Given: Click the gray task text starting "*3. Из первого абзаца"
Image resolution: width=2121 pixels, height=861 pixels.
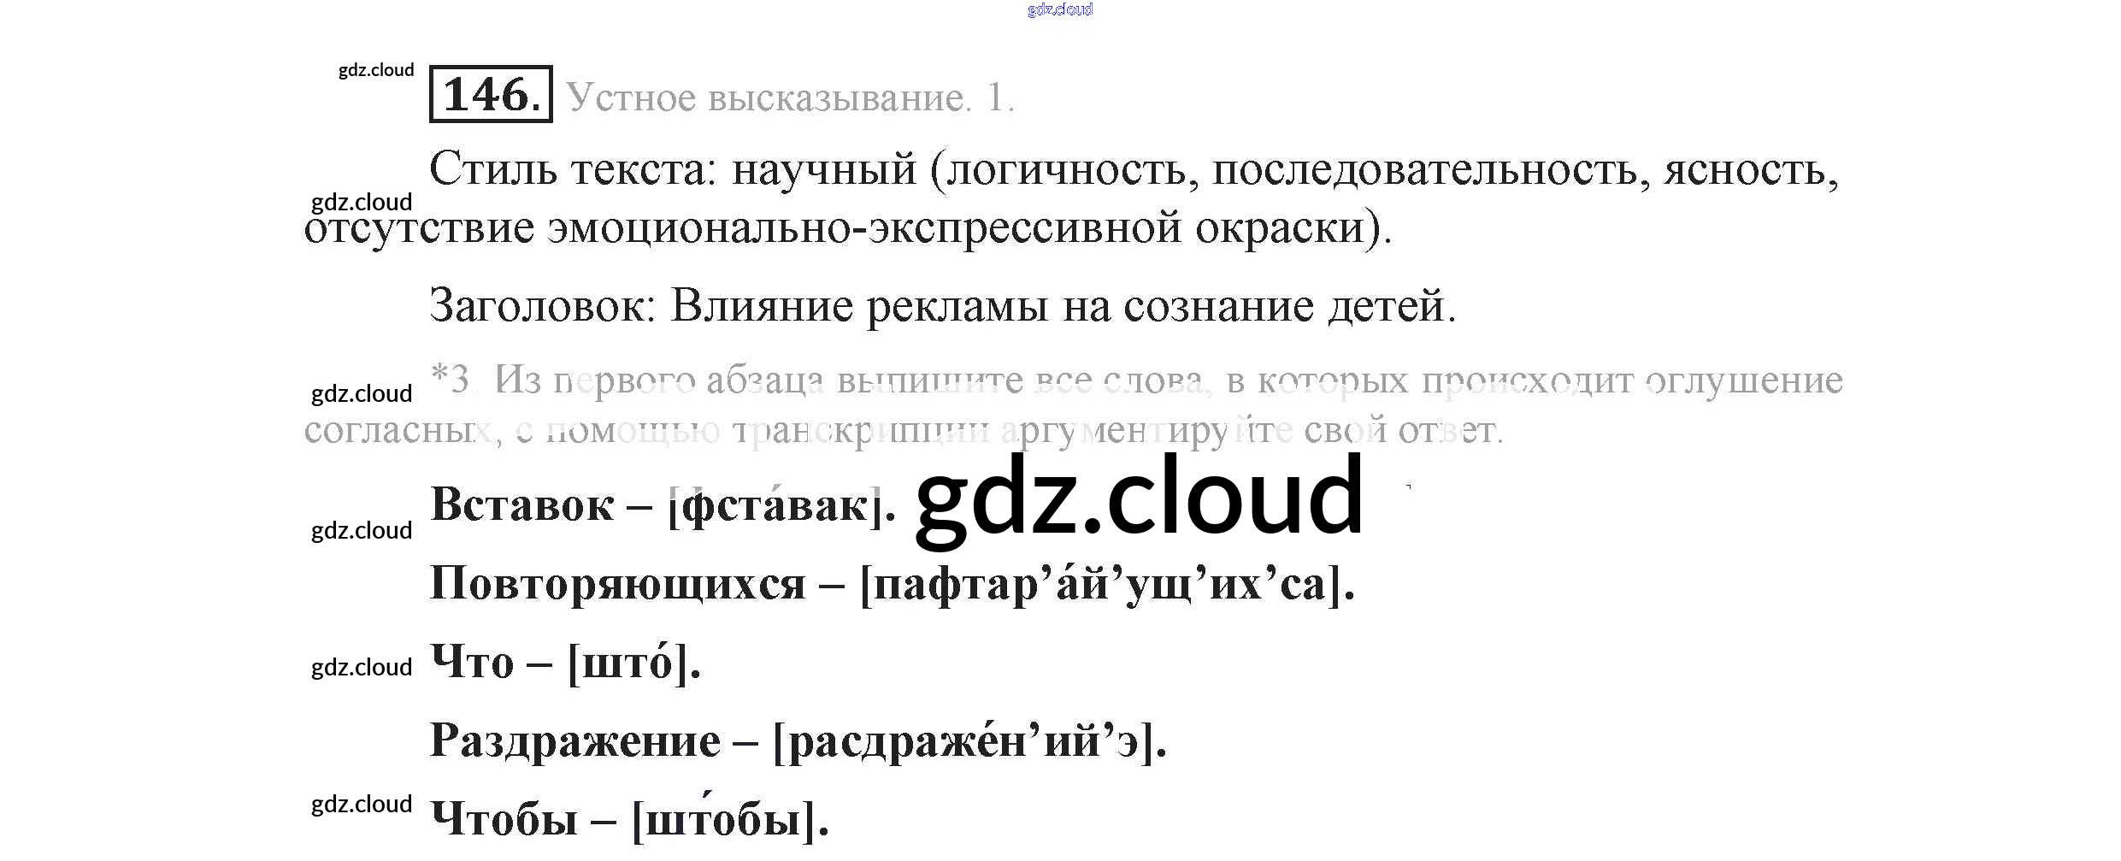Looking at the screenshot, I should [x=1137, y=380].
